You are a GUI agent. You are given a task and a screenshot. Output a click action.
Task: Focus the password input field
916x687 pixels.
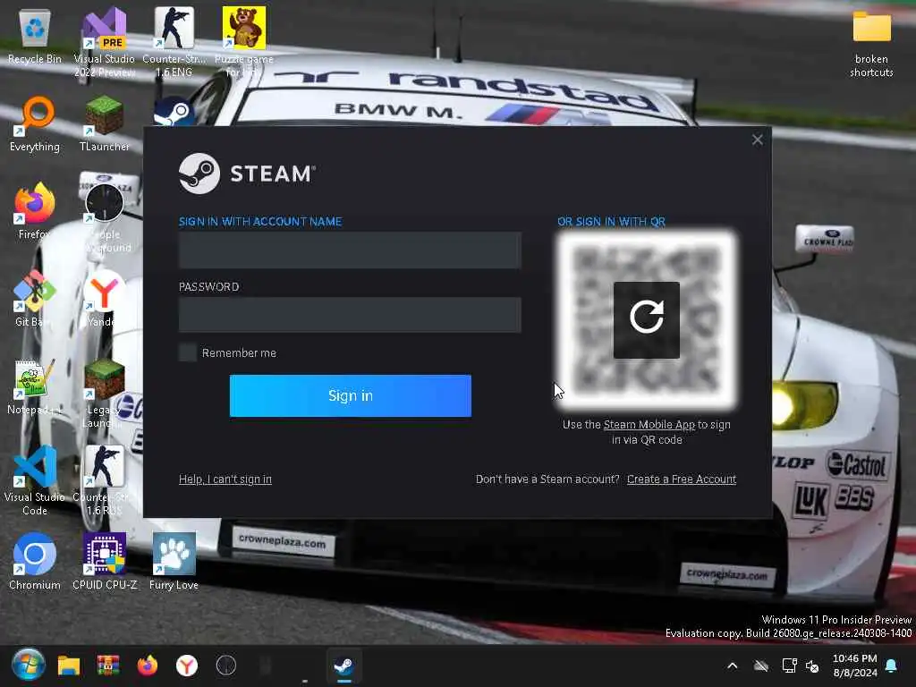pyautogui.click(x=350, y=315)
